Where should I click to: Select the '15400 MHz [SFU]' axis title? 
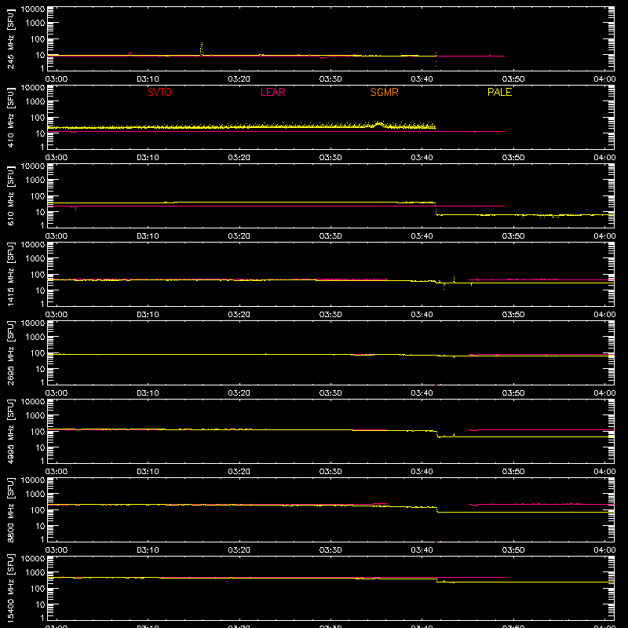point(10,588)
